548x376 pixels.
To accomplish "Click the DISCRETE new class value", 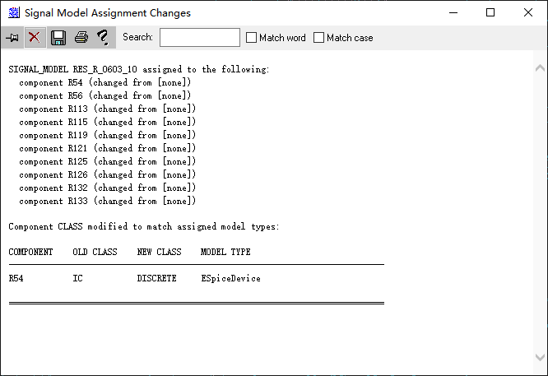I will click(156, 279).
